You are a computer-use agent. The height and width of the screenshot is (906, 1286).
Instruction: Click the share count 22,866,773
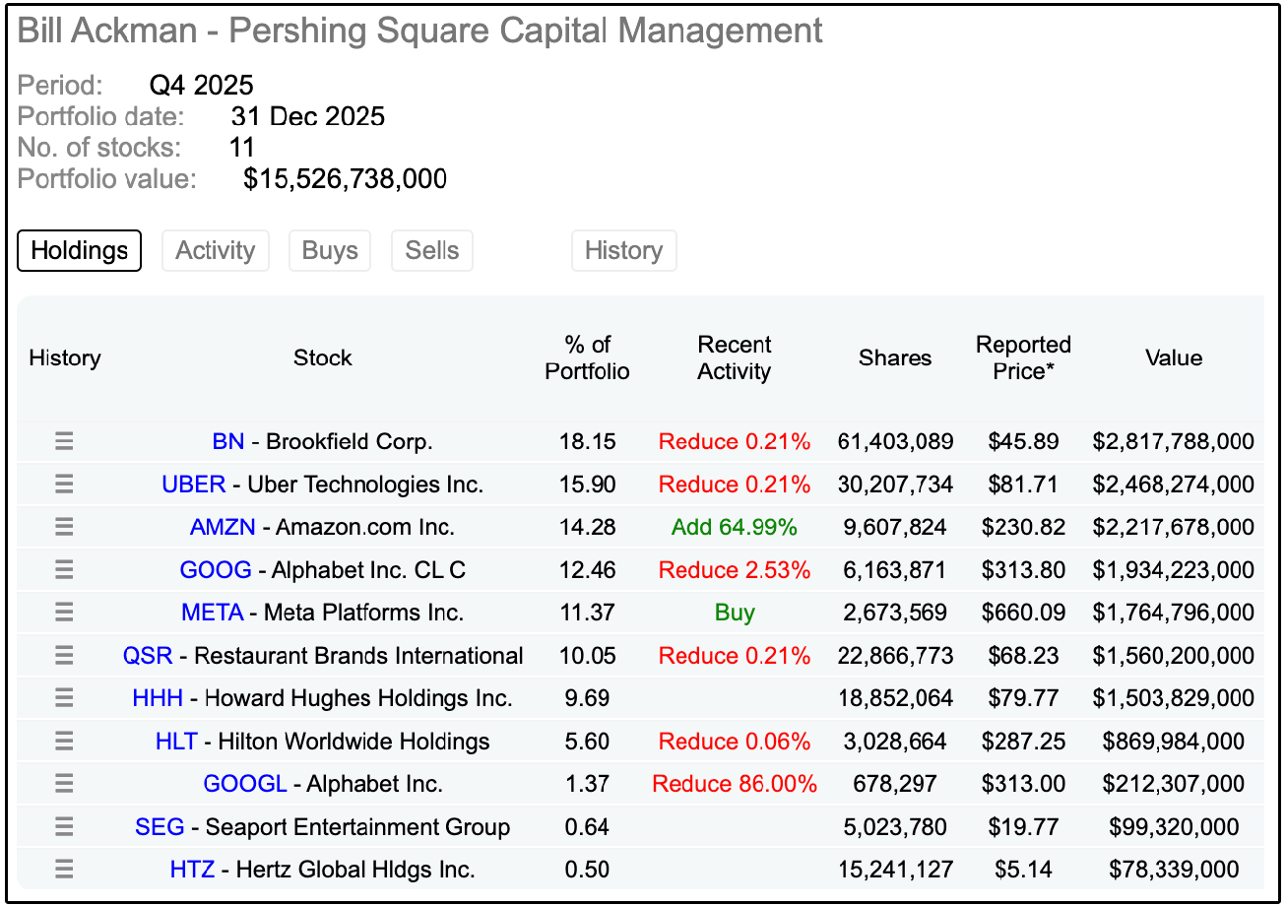[895, 656]
